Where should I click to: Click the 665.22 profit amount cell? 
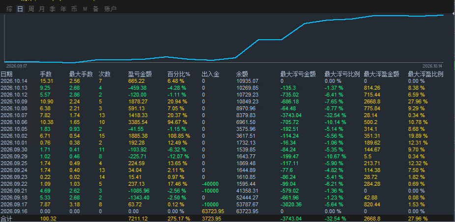click(137, 81)
